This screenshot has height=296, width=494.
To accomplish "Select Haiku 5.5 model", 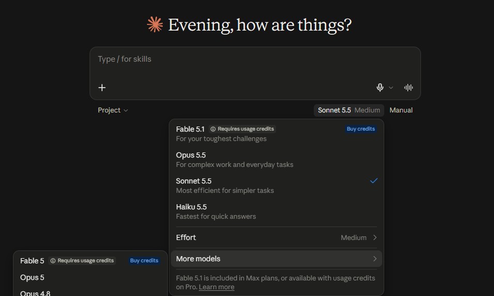I will coord(277,212).
